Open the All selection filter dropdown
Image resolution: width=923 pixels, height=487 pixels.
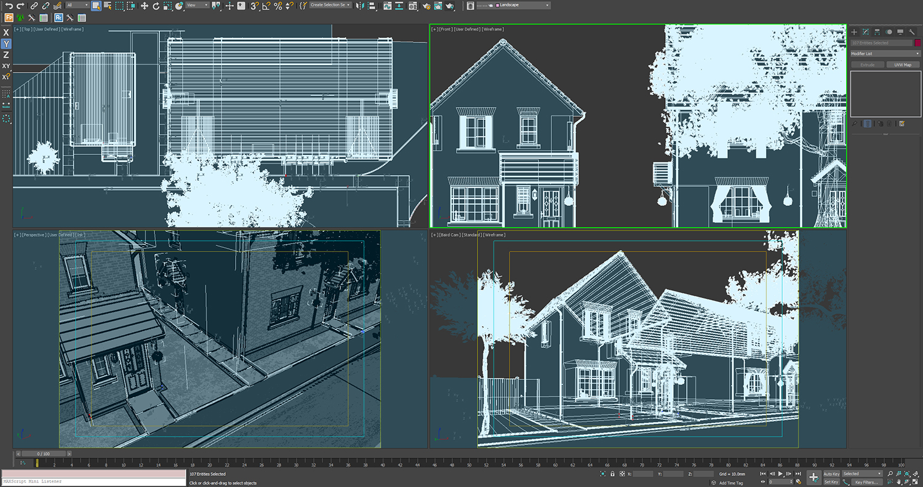pos(78,5)
